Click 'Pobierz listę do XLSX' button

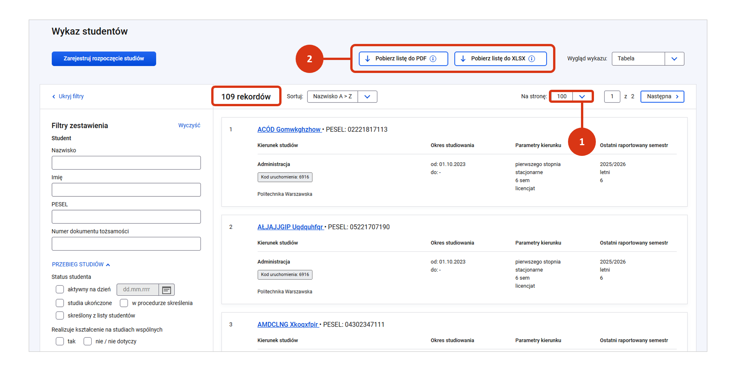(500, 59)
